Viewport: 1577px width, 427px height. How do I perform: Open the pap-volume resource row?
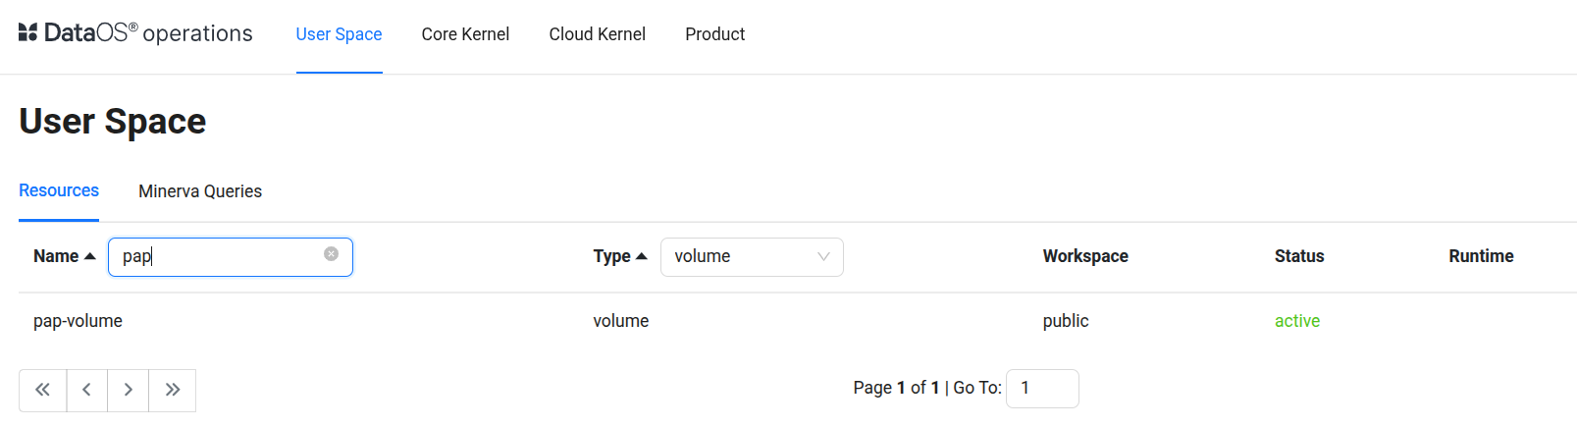coord(79,321)
